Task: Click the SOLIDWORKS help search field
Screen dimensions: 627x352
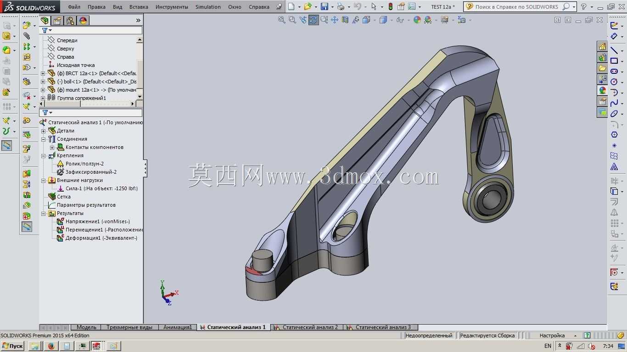Action: click(519, 7)
